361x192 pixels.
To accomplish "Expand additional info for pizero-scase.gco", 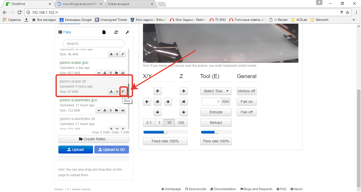I will tap(99, 73).
